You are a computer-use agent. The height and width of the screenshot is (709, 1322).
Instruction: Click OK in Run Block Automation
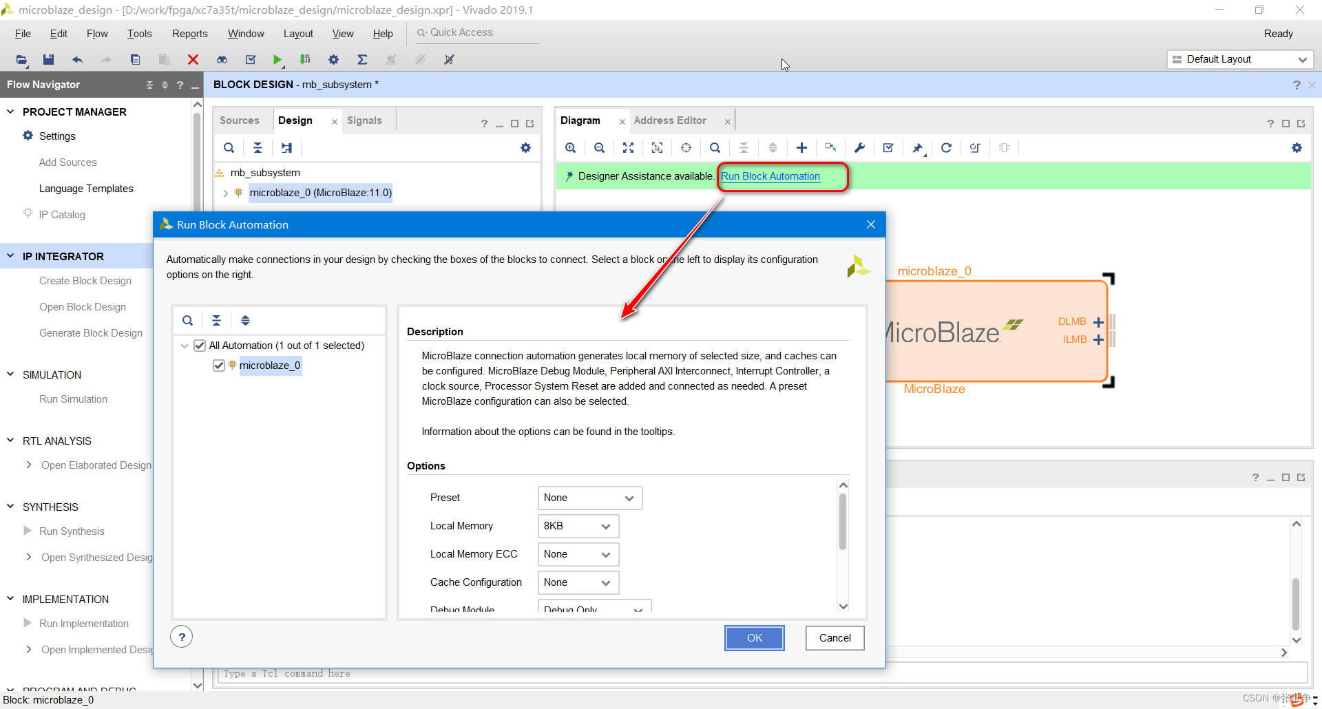pos(755,638)
